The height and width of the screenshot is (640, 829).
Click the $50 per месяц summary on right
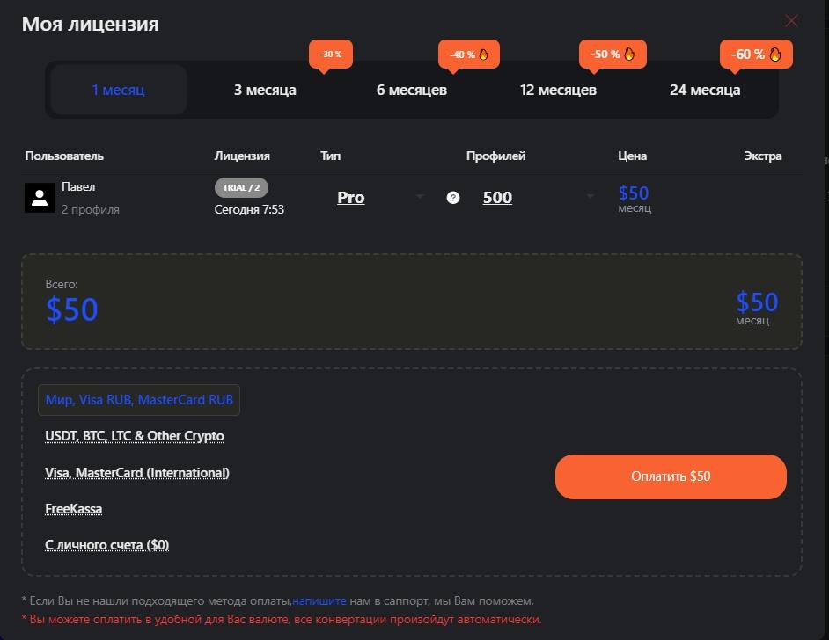pos(757,308)
